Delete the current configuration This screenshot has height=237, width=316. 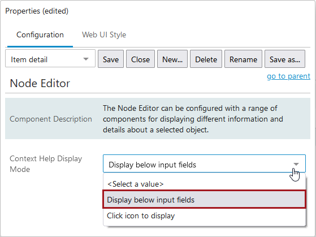coord(206,59)
